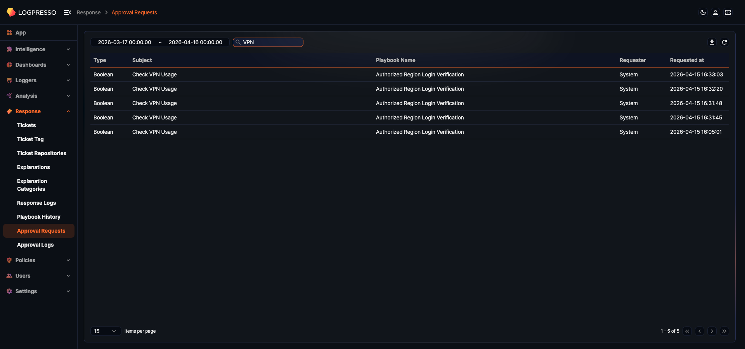The image size is (745, 349).
Task: Open the items per page dropdown
Action: point(105,331)
